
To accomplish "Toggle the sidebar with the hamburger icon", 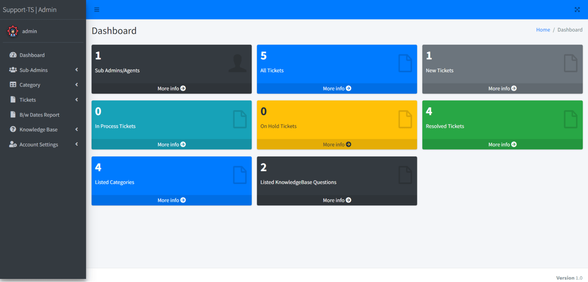I will (96, 10).
